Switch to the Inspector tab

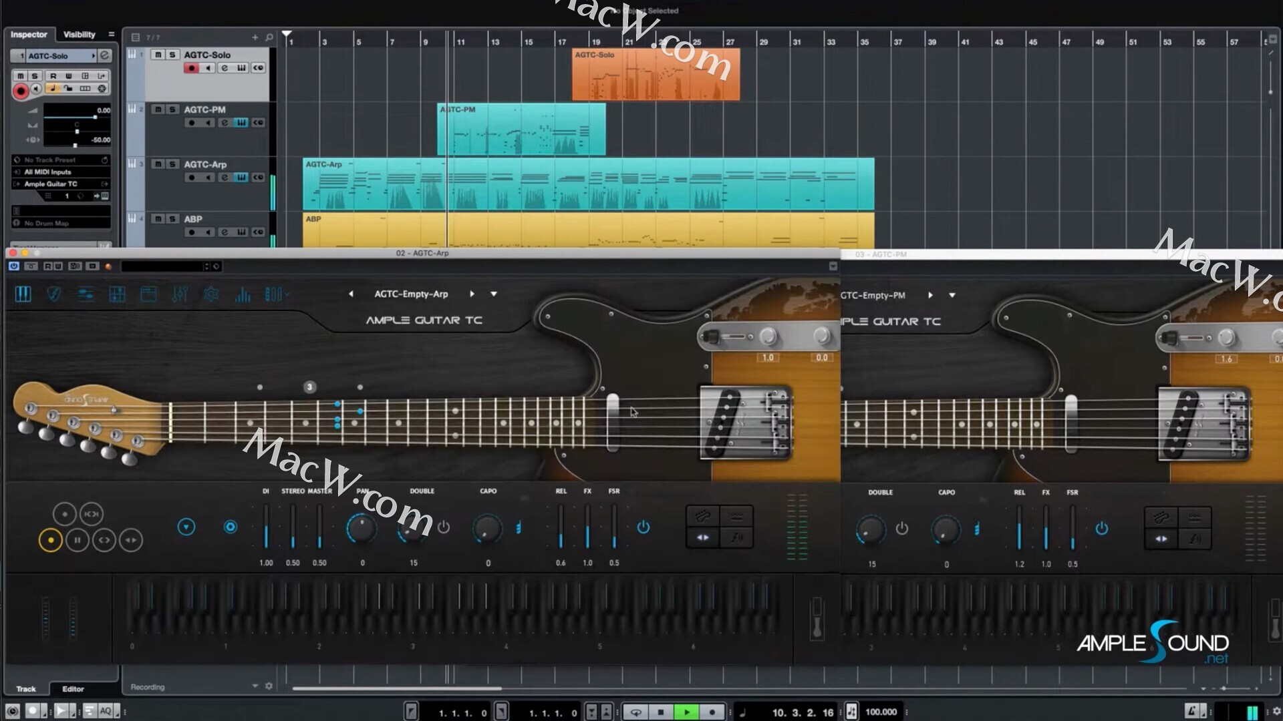[29, 35]
